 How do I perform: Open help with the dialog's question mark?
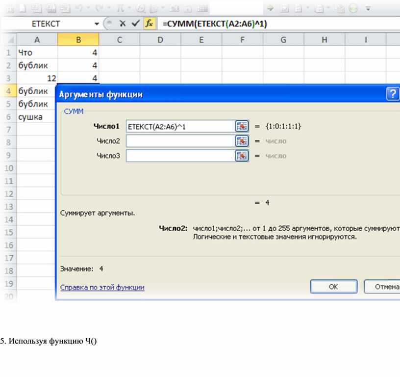(x=393, y=94)
